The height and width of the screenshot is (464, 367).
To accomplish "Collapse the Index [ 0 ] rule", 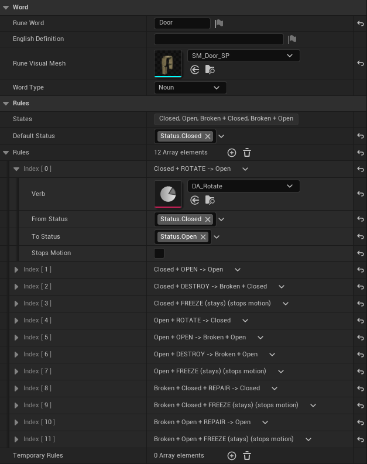I will point(16,169).
